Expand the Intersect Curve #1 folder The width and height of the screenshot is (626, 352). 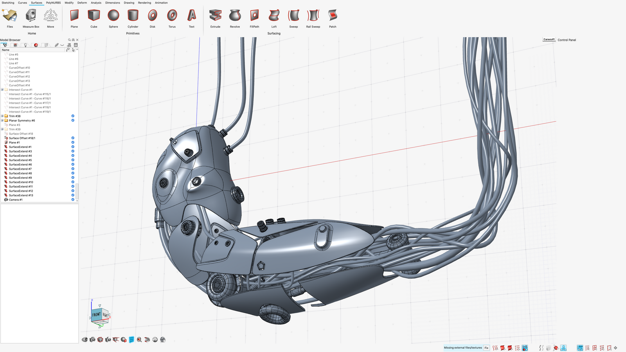coord(2,90)
